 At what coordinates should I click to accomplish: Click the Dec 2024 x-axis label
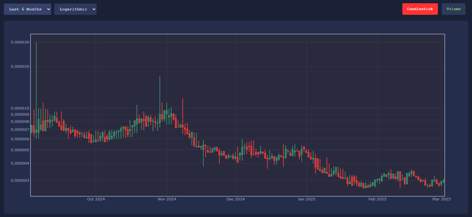(x=236, y=199)
